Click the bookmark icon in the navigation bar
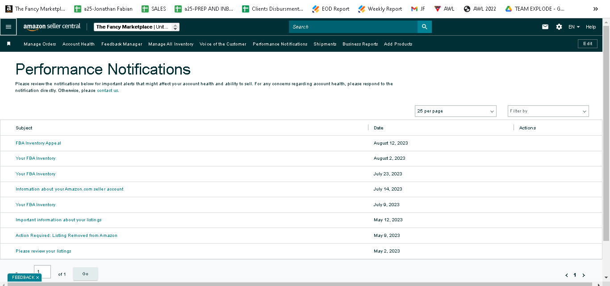Viewport: 610px width, 286px height. (8, 44)
